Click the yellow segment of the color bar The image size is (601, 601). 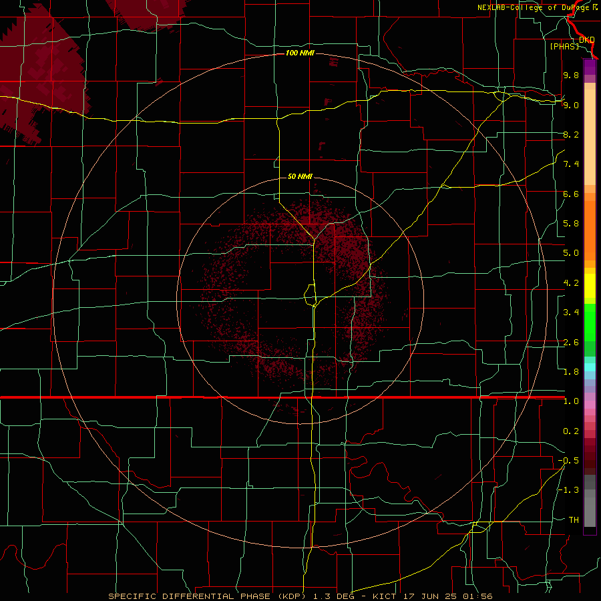pos(590,286)
